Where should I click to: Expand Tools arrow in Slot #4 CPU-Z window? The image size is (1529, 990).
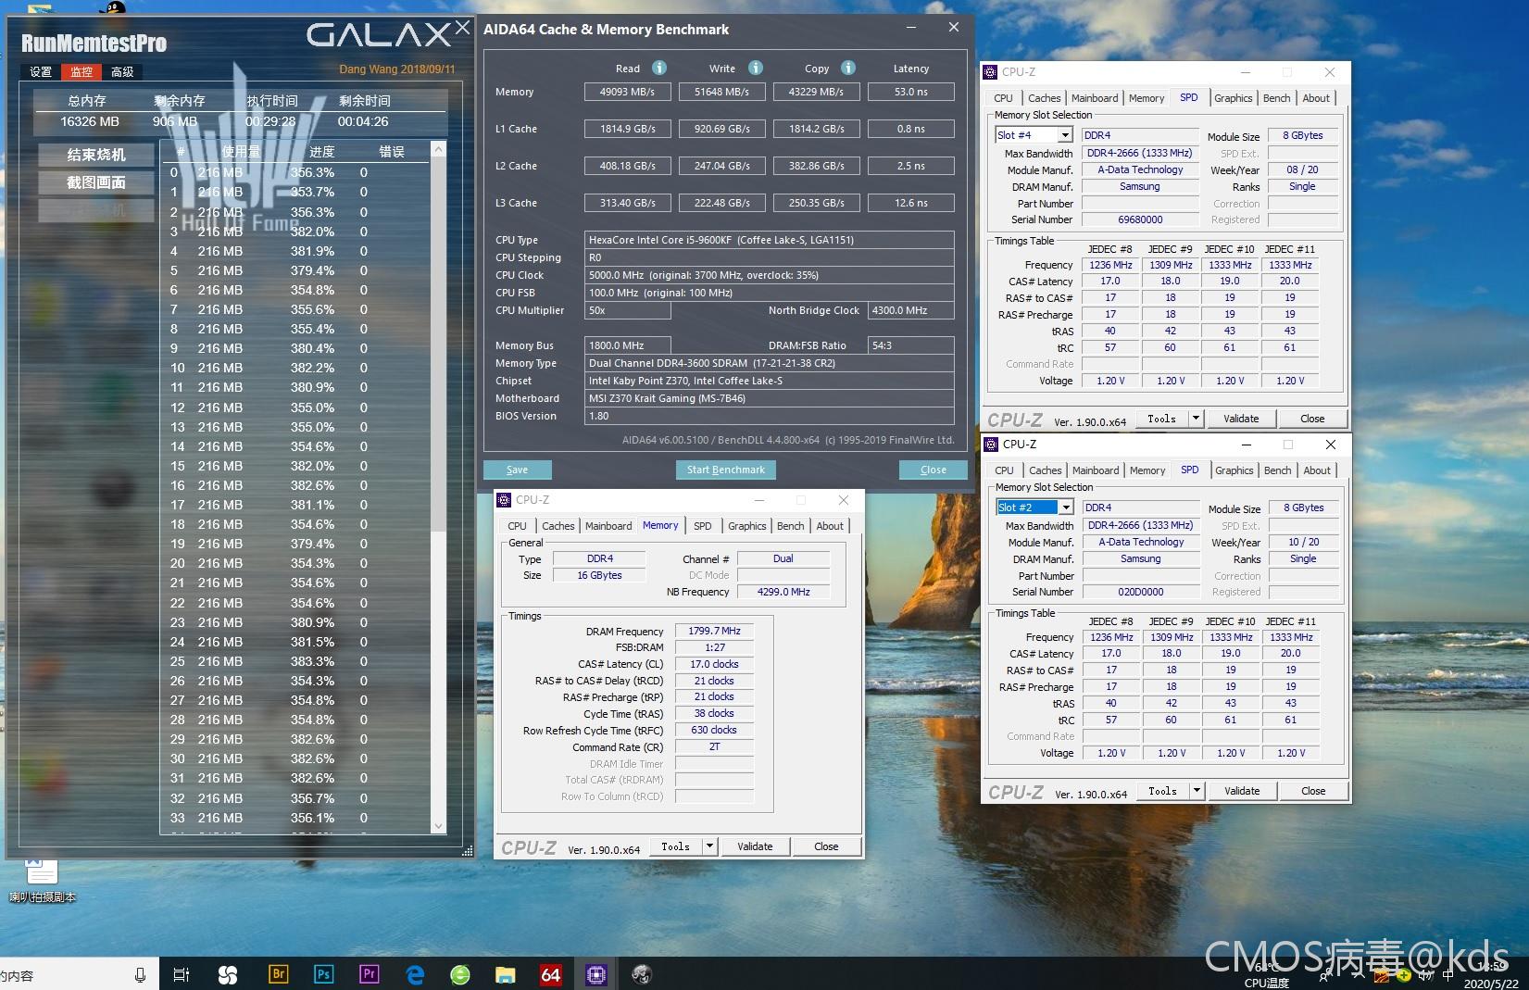coord(1196,419)
